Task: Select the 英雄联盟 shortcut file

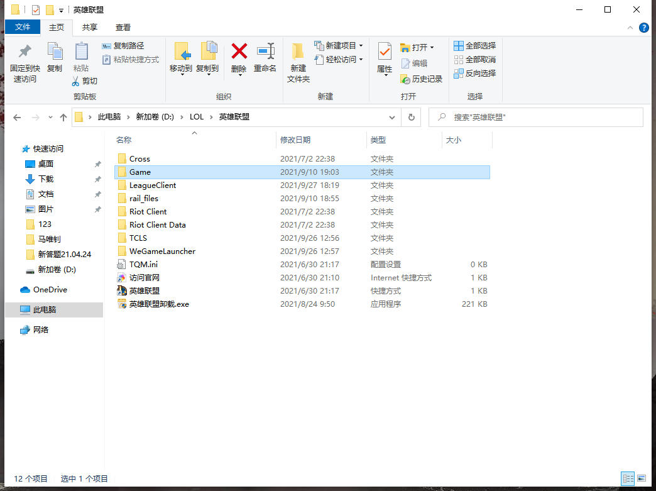Action: 302,291
